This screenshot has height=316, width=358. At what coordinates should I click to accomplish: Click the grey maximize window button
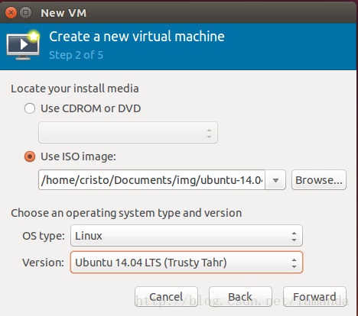point(25,12)
